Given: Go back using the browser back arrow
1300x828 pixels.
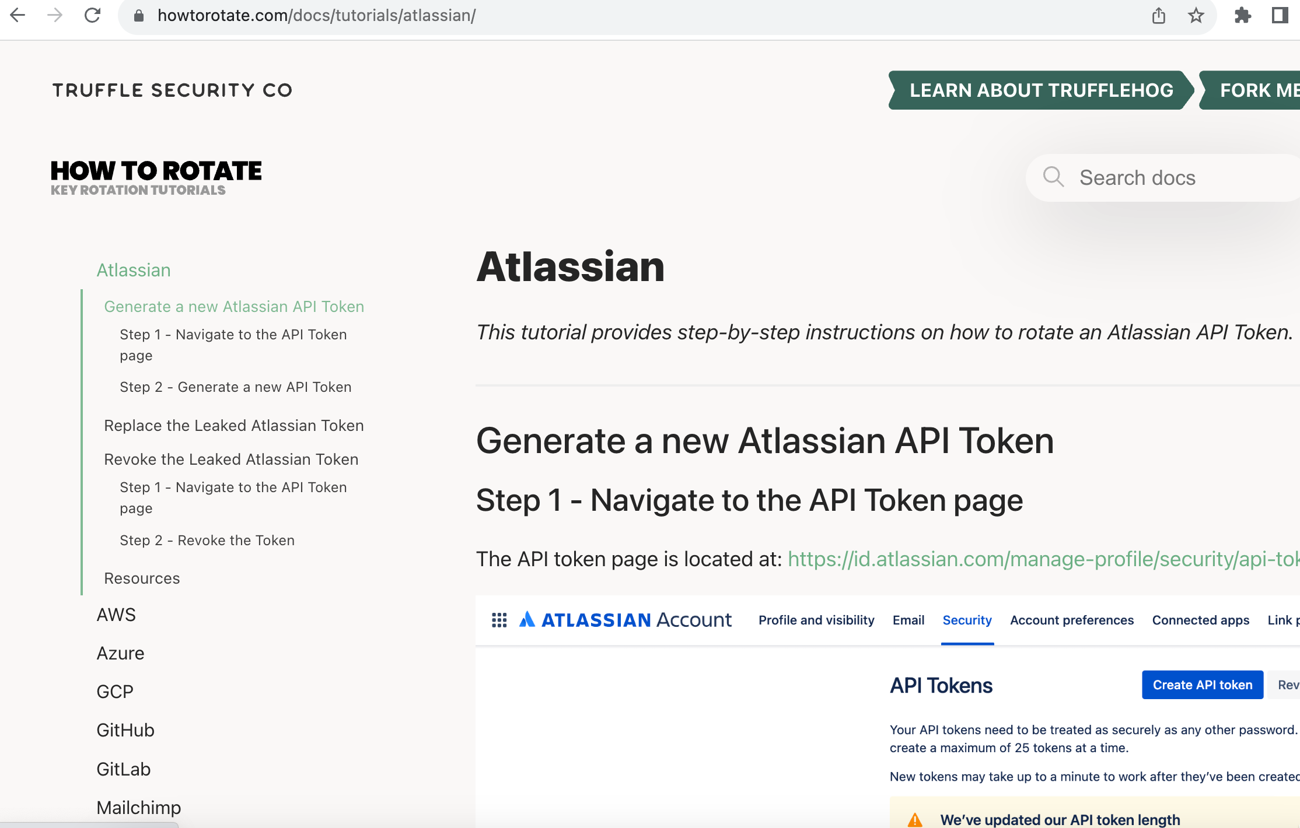Looking at the screenshot, I should click(x=18, y=15).
